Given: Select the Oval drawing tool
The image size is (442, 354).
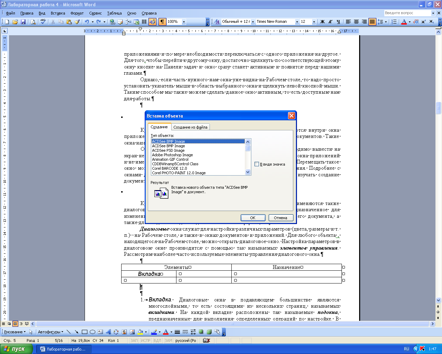Looking at the screenshot, I should pos(92,332).
